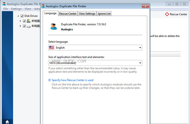Open the Rescue Center tab
Screen dimensions: 190x124
click(x=68, y=14)
